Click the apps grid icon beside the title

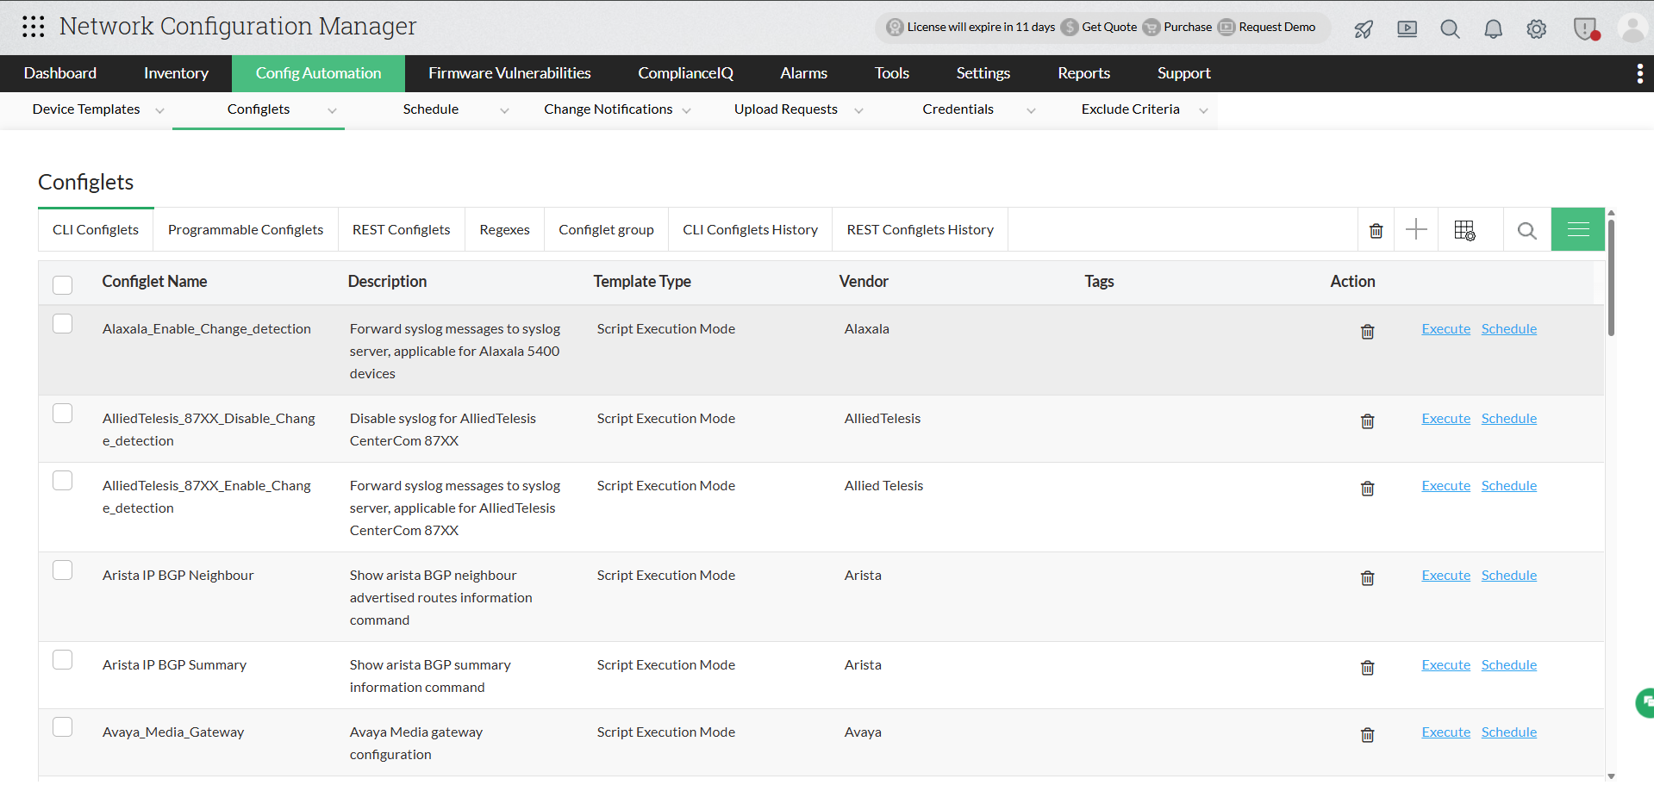pos(33,27)
